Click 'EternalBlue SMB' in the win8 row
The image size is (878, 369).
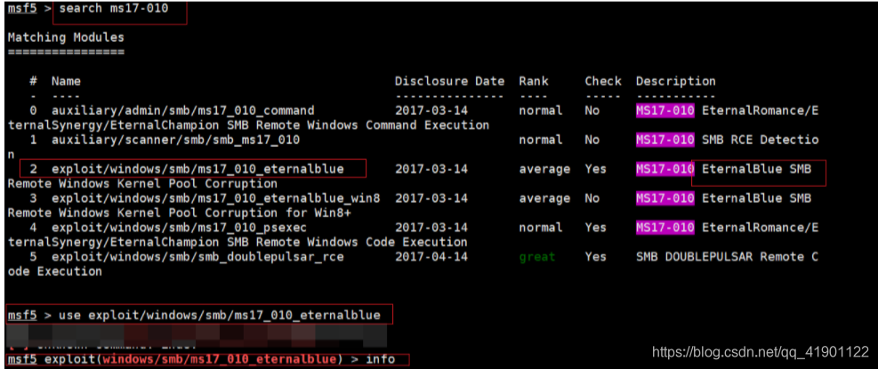coord(756,197)
